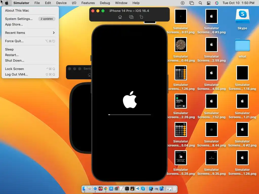Select Log Out VM4… from the Apple menu
This screenshot has height=194, width=259.
[30, 75]
